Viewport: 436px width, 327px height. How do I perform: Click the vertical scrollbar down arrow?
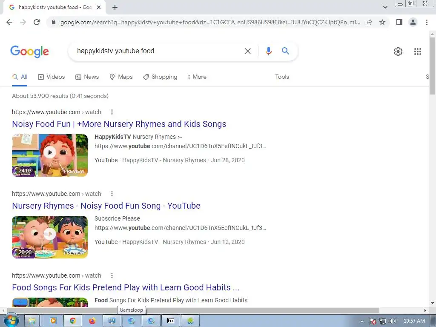[433, 303]
